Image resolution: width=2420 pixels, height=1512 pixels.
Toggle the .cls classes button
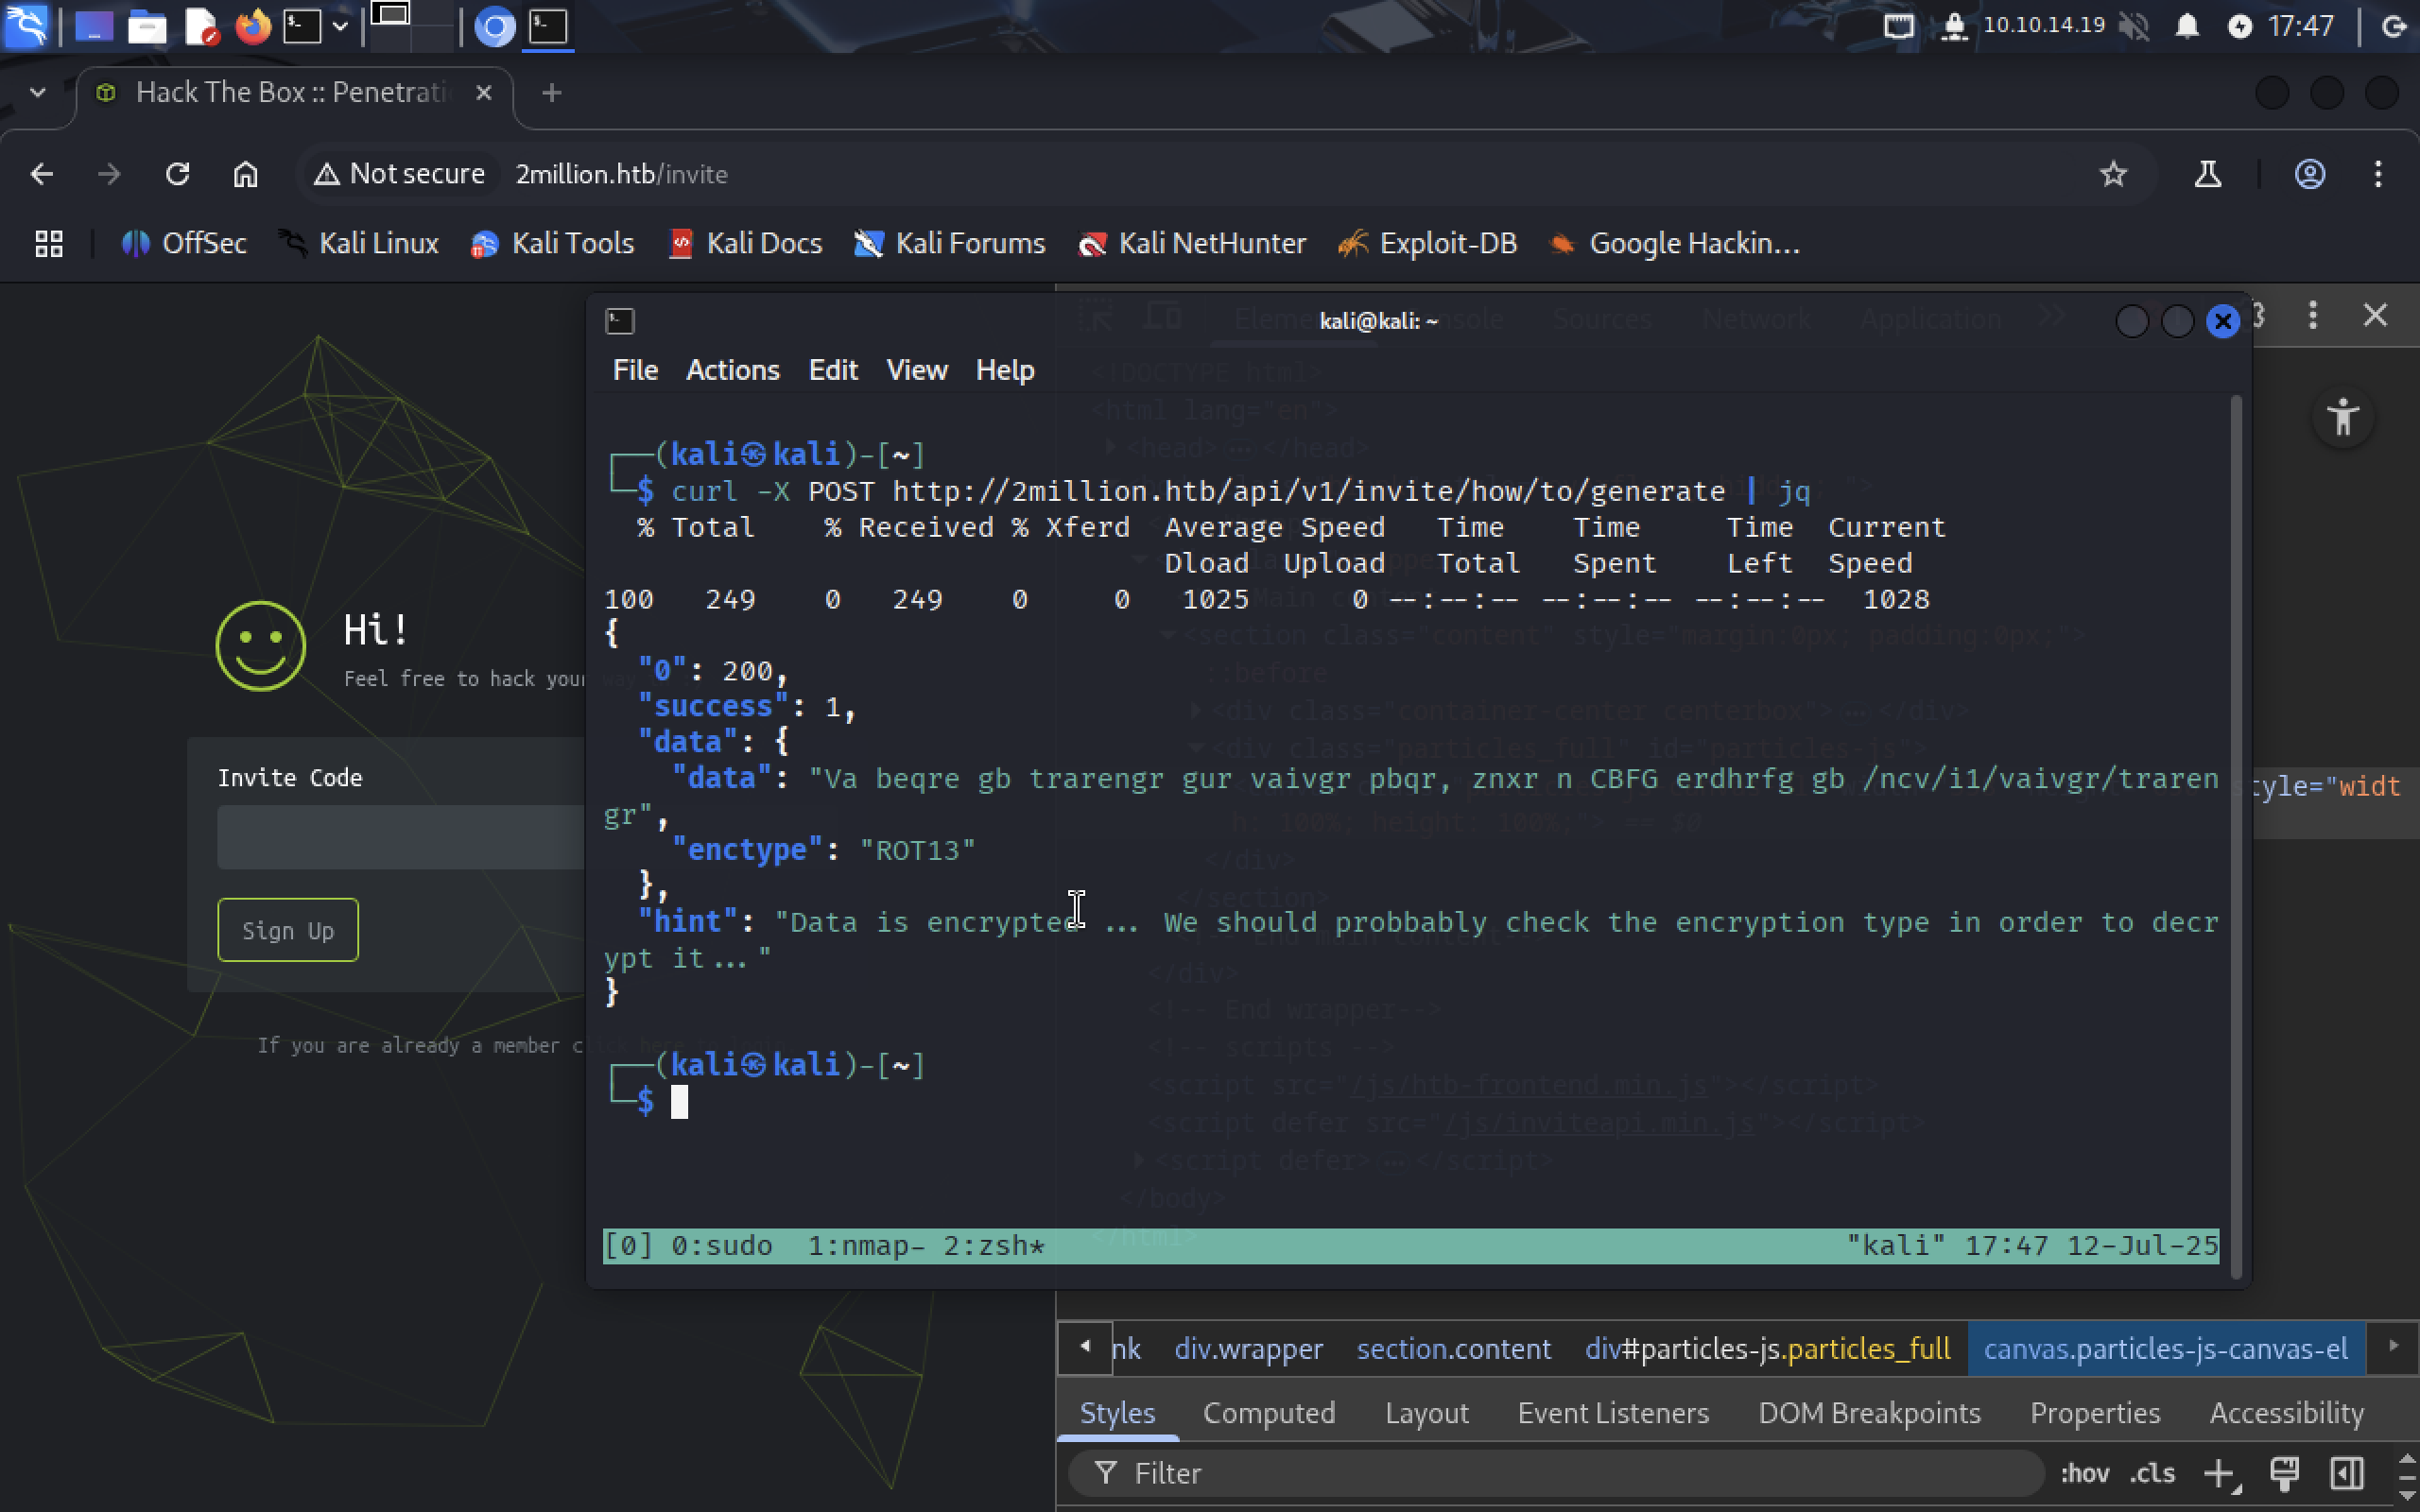click(2153, 1473)
